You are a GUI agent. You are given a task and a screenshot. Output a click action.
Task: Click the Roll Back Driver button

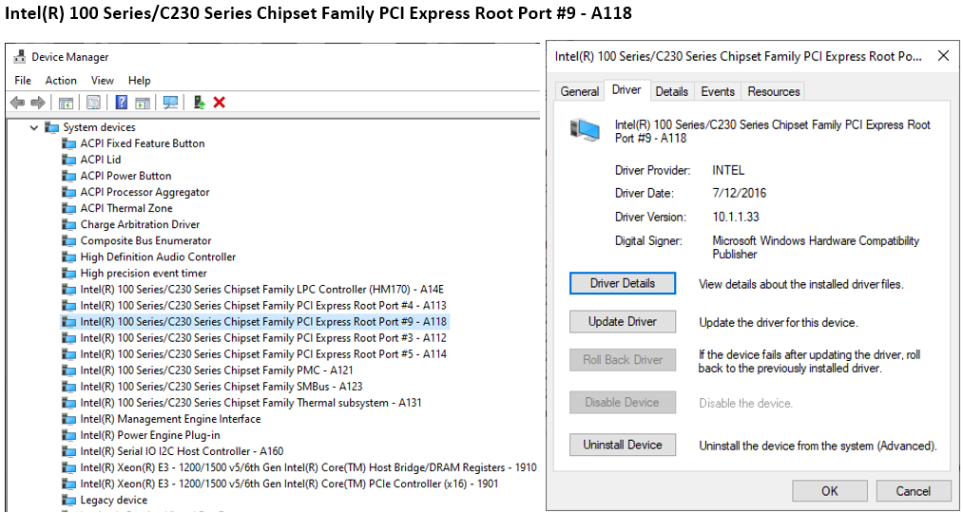(623, 360)
